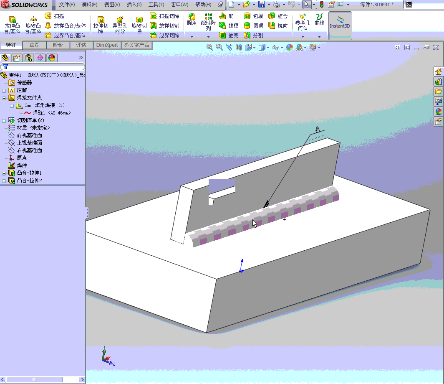The height and width of the screenshot is (384, 444).
Task: Open the 视图(V) menu
Action: 112,5
